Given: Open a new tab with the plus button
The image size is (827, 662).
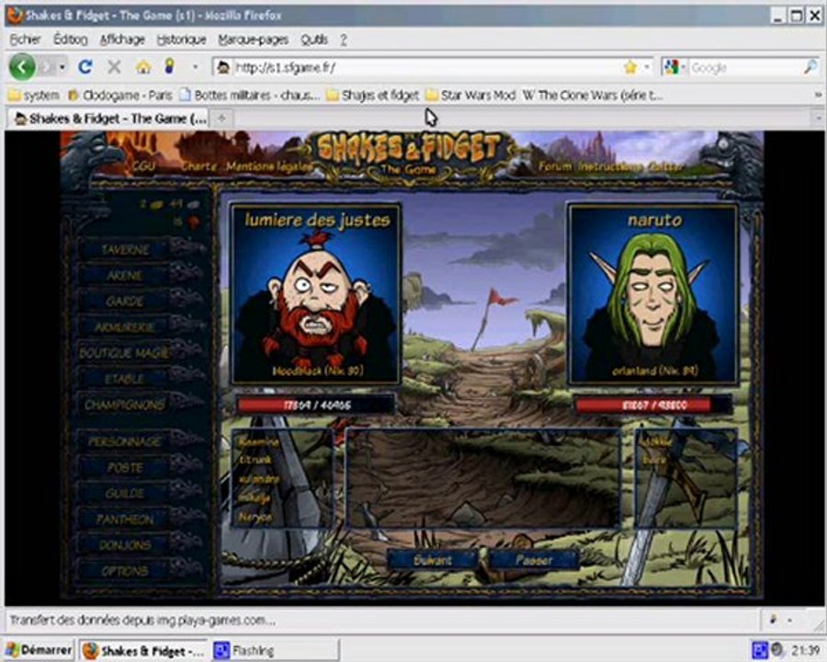Looking at the screenshot, I should (x=222, y=119).
